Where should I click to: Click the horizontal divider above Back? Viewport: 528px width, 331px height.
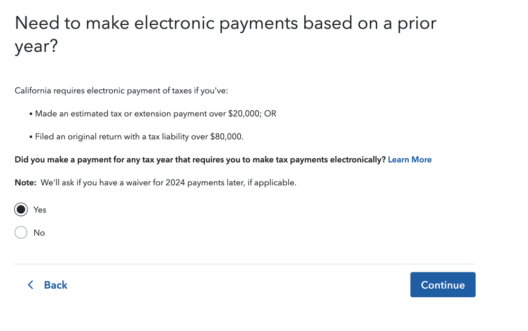[245, 264]
